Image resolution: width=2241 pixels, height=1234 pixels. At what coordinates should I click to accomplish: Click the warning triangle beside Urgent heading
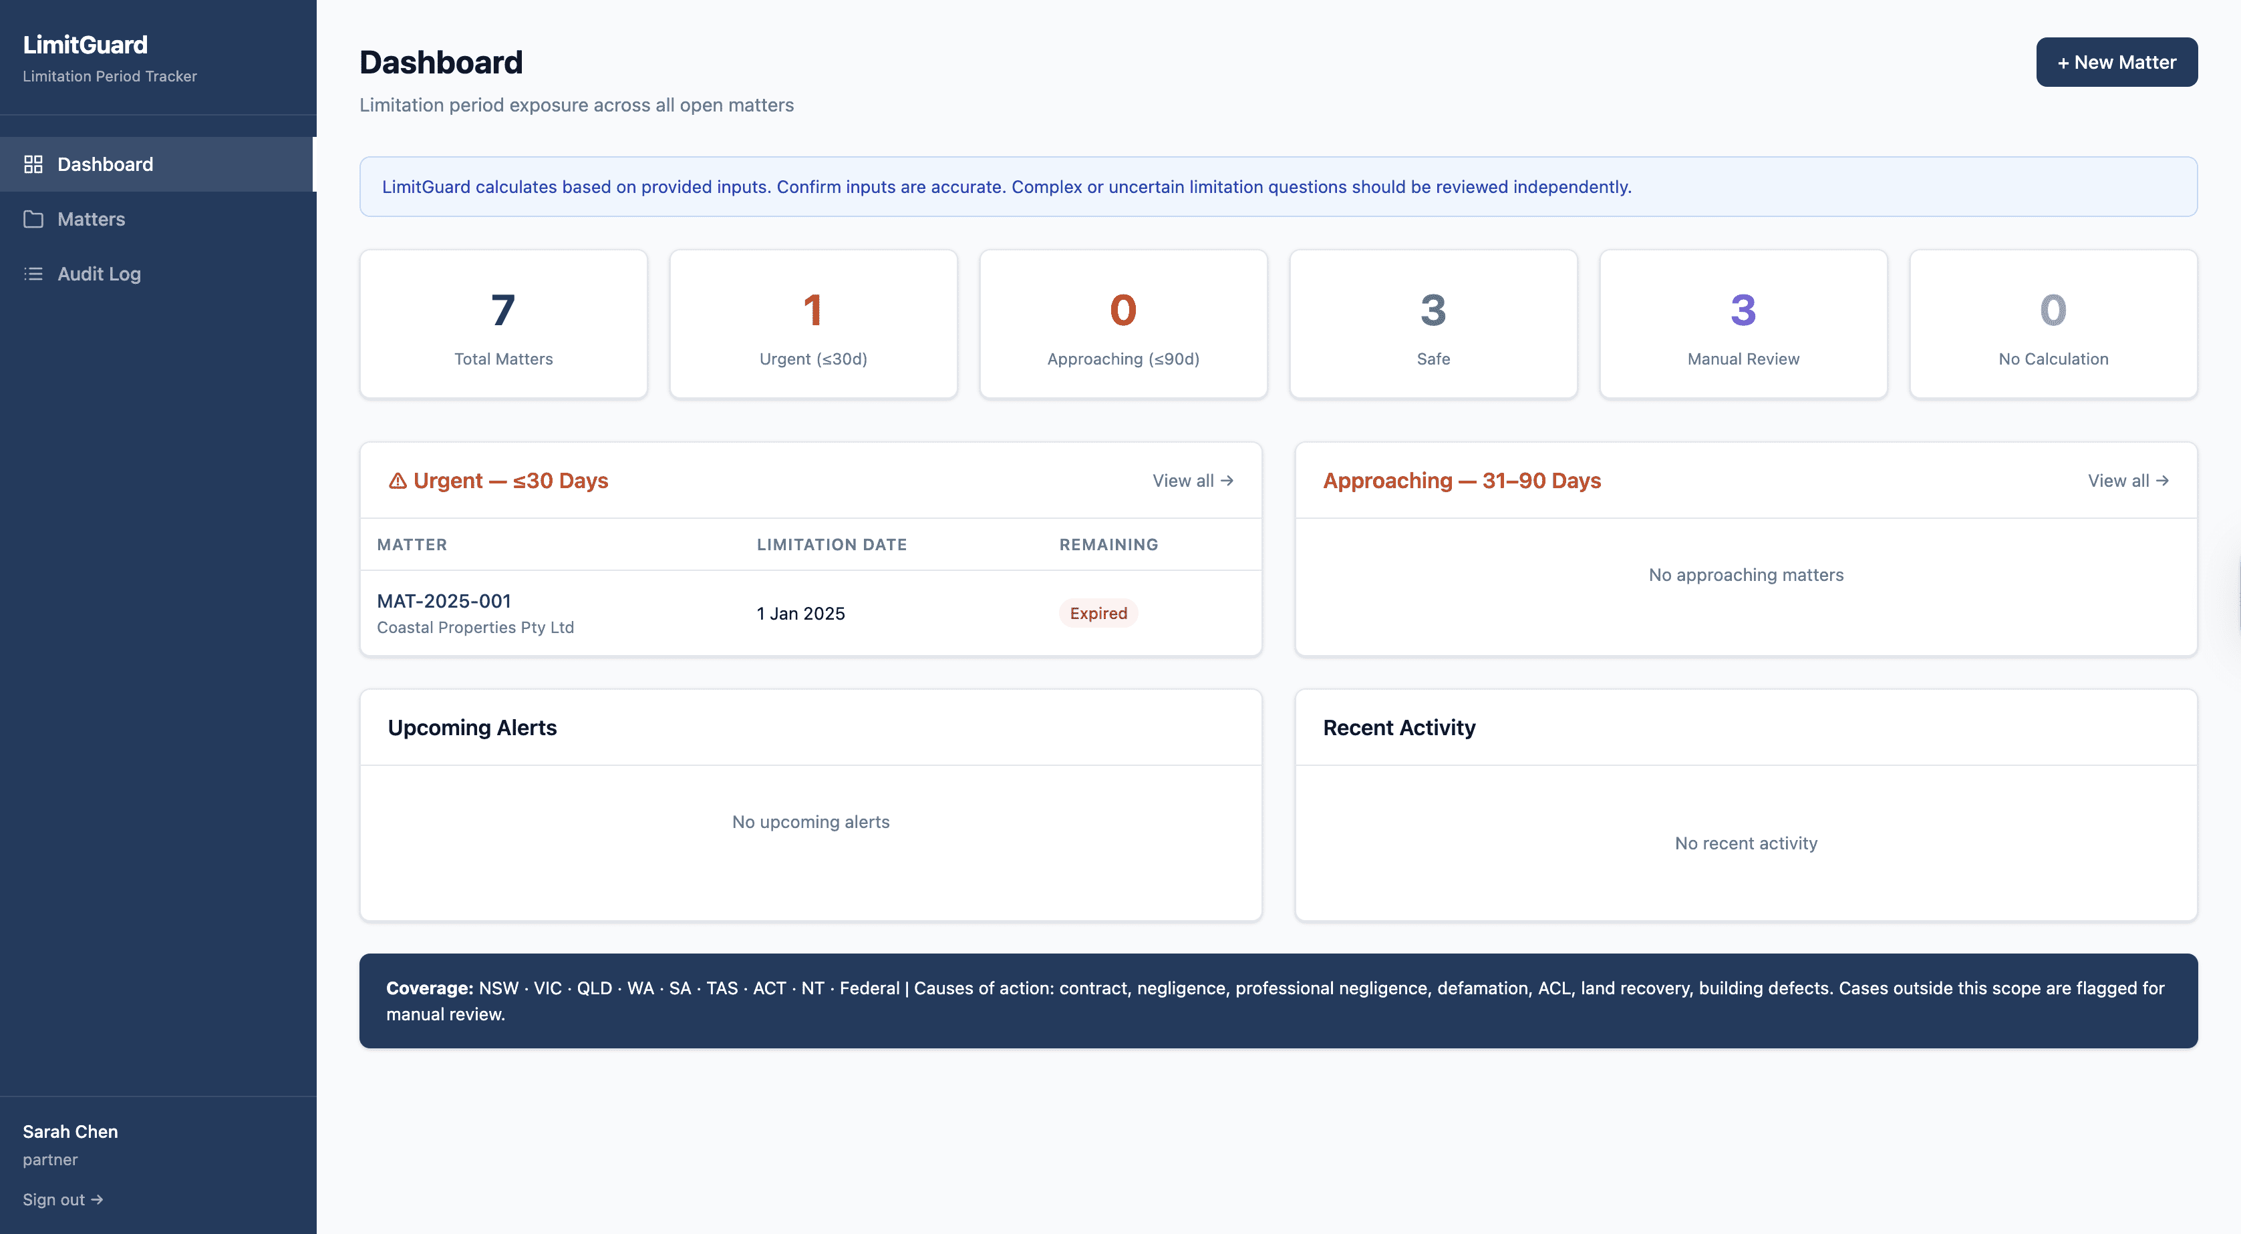pos(398,480)
